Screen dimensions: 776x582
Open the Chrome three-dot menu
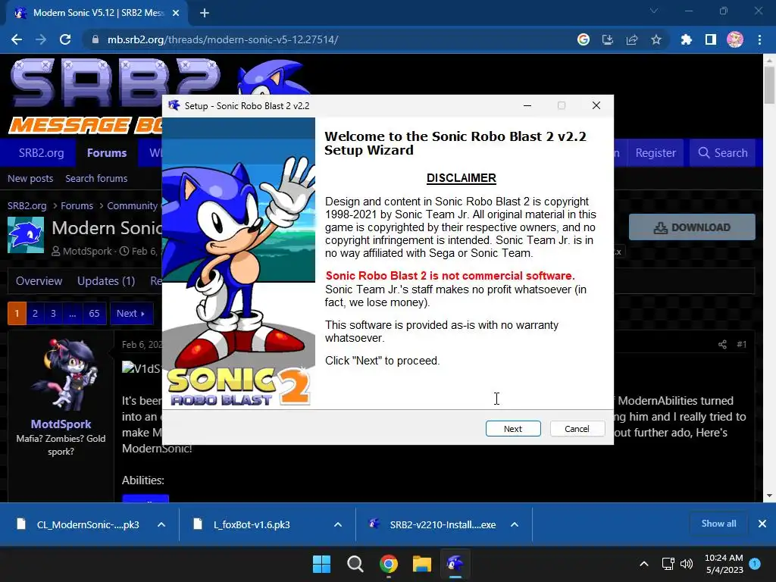(759, 39)
